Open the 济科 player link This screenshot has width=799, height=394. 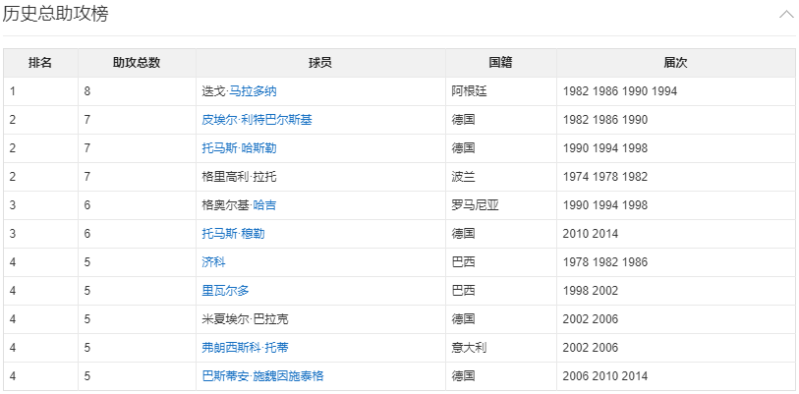point(213,262)
